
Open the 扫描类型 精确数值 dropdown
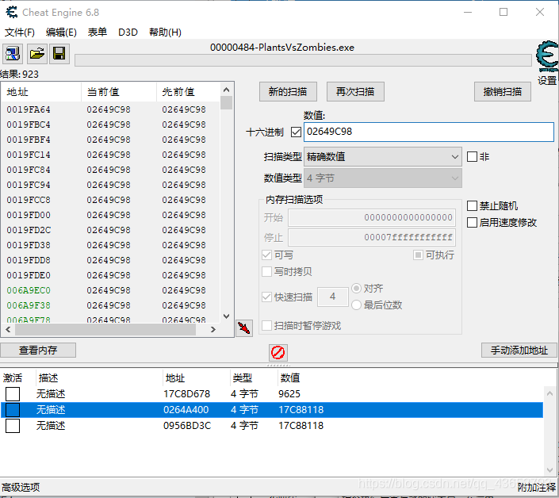[x=383, y=157]
